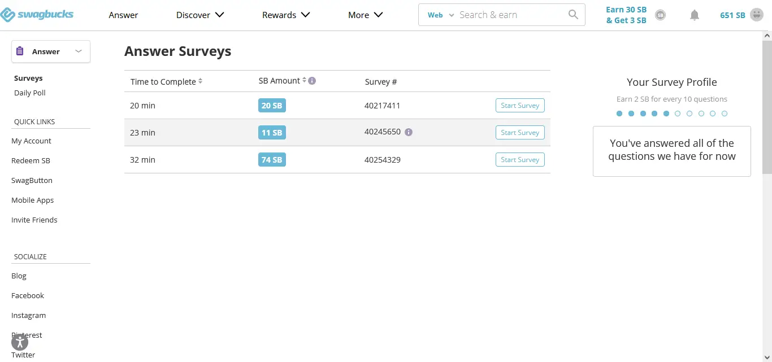Image resolution: width=772 pixels, height=362 pixels.
Task: Open the bell notifications icon
Action: pyautogui.click(x=695, y=15)
